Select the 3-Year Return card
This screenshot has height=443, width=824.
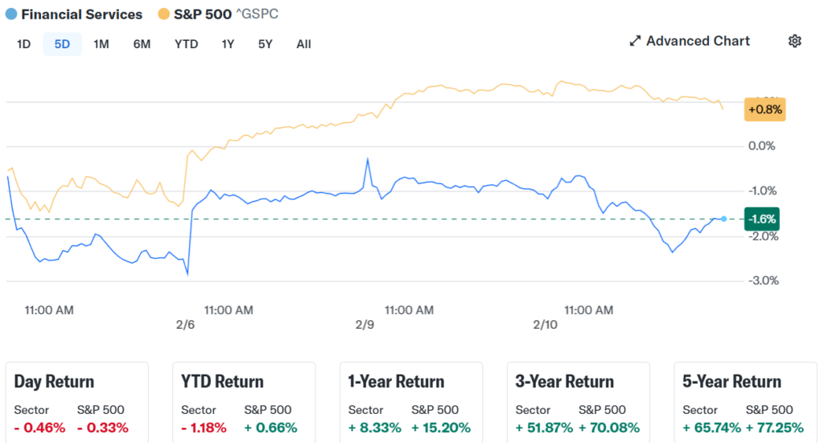point(579,401)
